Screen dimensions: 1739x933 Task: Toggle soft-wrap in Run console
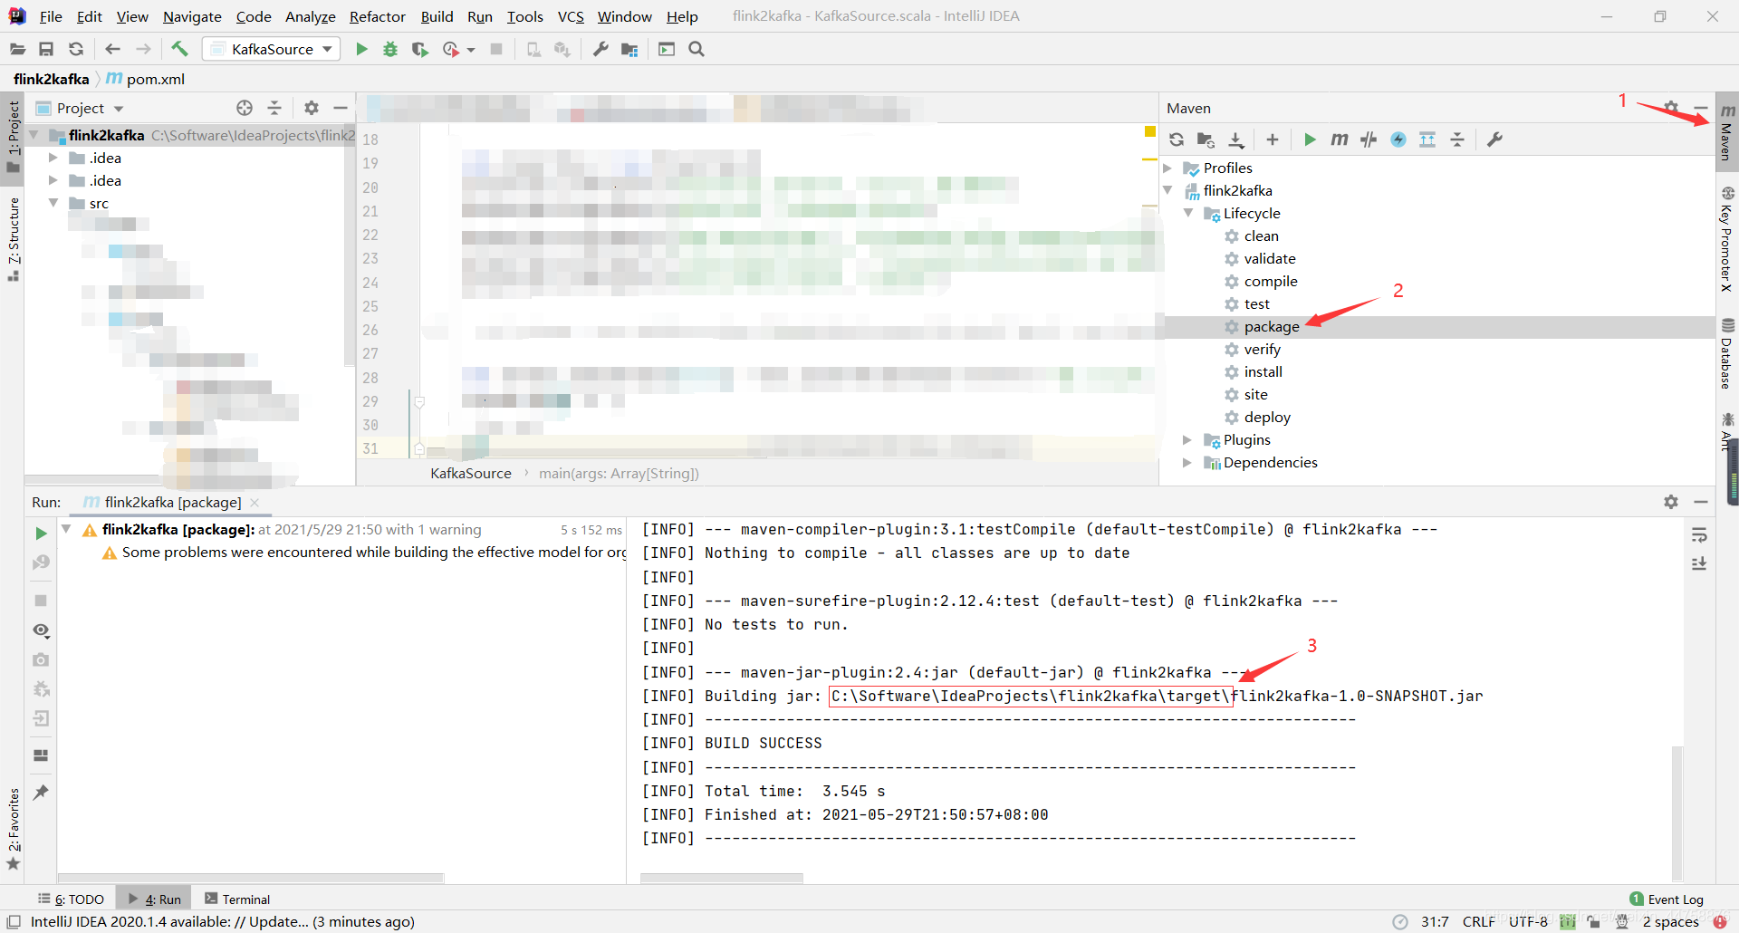(1699, 535)
